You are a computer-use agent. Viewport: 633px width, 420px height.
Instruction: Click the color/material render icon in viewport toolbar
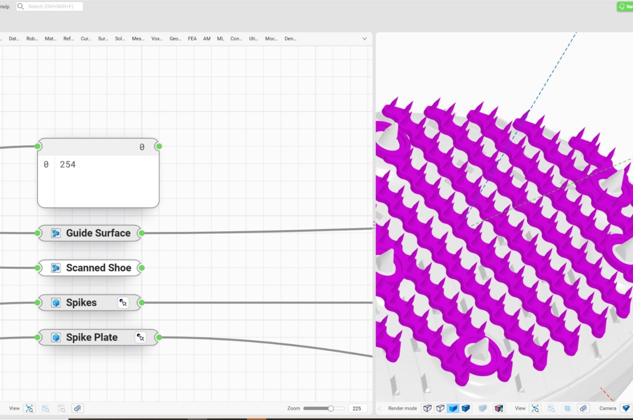(498, 409)
